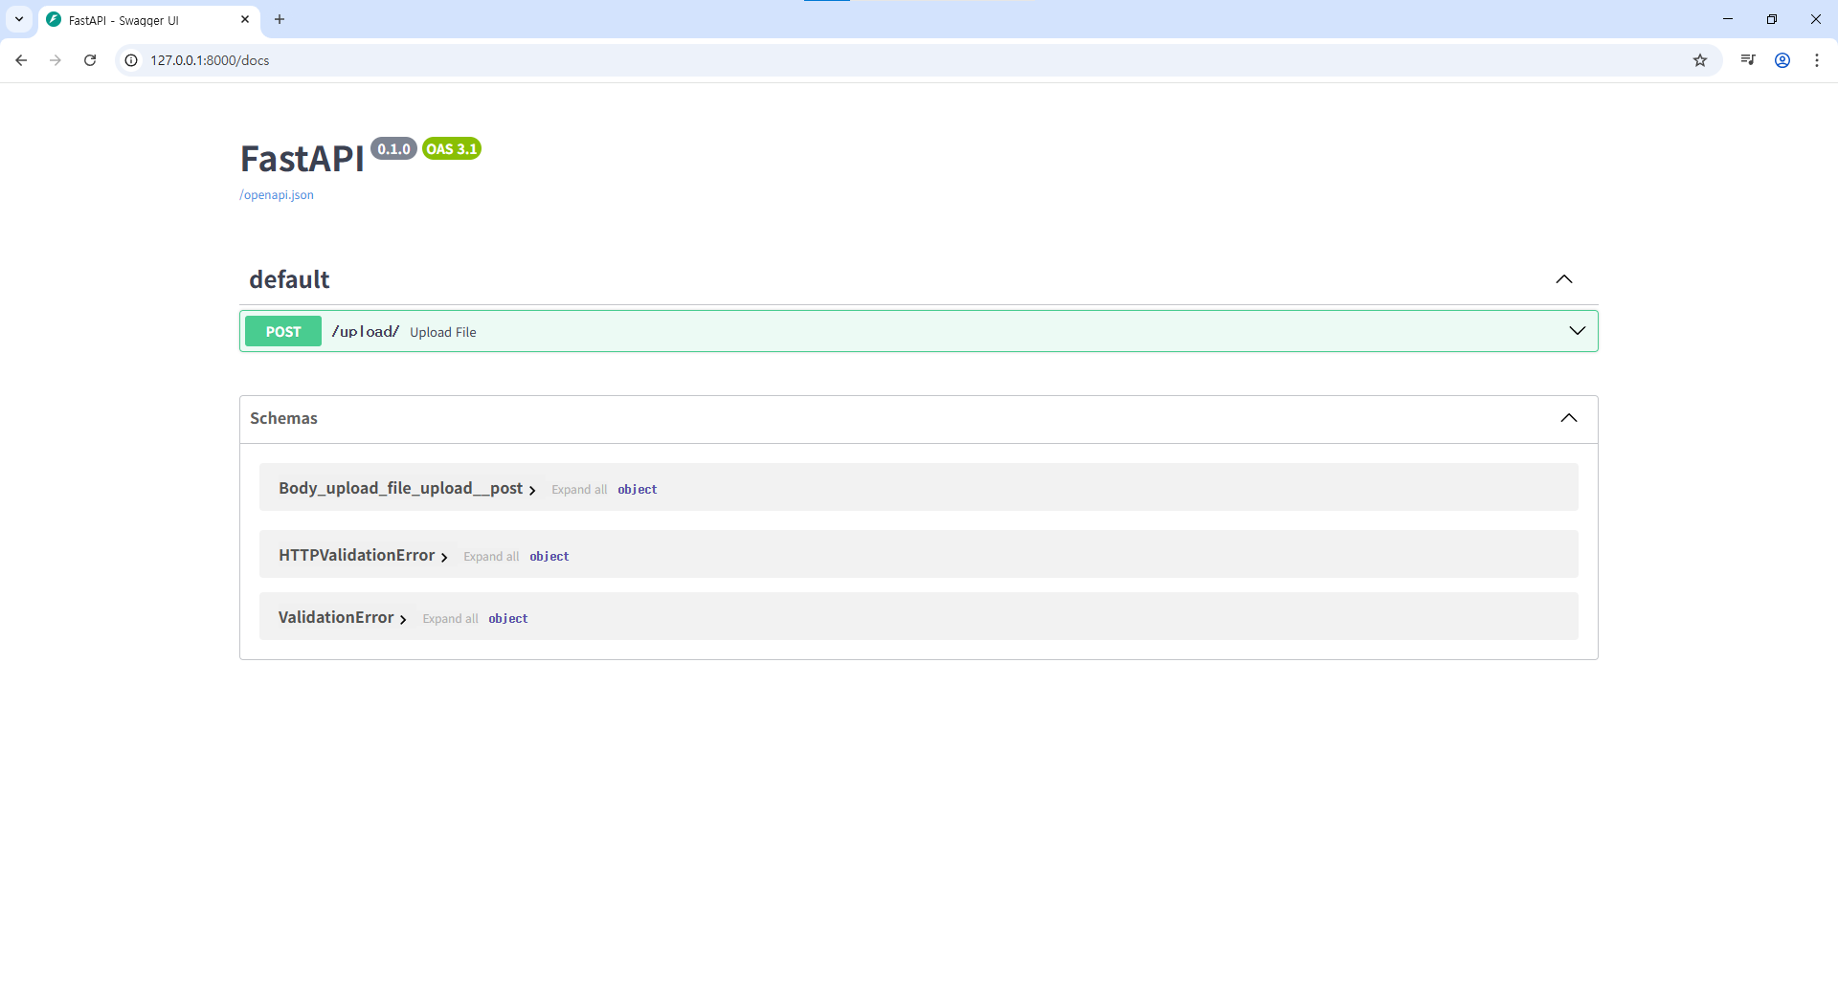Image resolution: width=1838 pixels, height=995 pixels.
Task: Click object type label of HTTPValidationError
Action: [549, 557]
